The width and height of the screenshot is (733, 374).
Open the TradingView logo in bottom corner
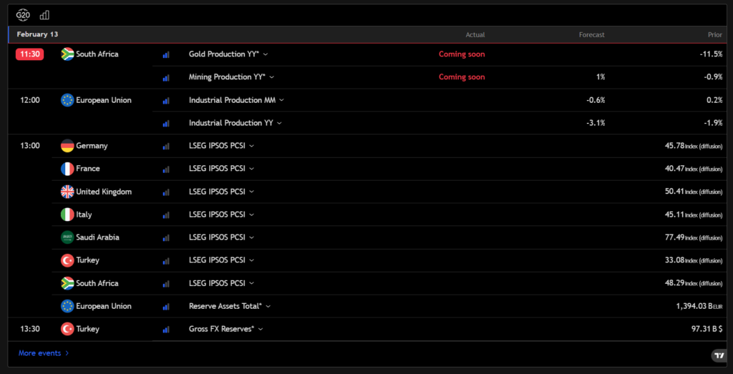[718, 355]
